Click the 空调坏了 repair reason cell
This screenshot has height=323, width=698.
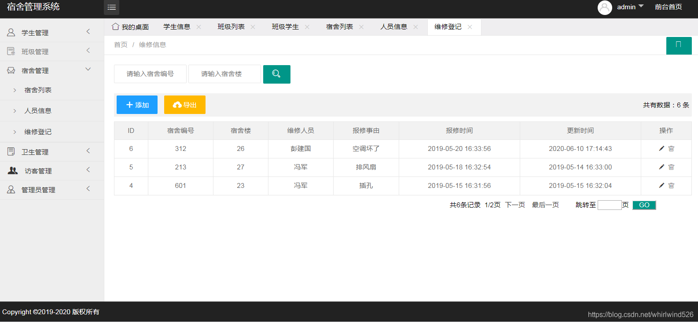coord(366,149)
